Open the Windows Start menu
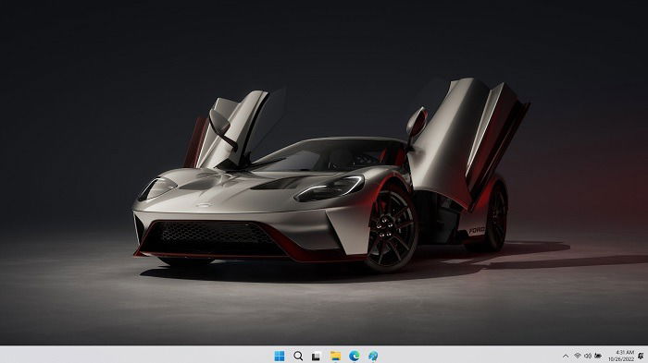 tap(280, 356)
